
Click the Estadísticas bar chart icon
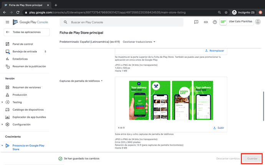tap(7, 59)
